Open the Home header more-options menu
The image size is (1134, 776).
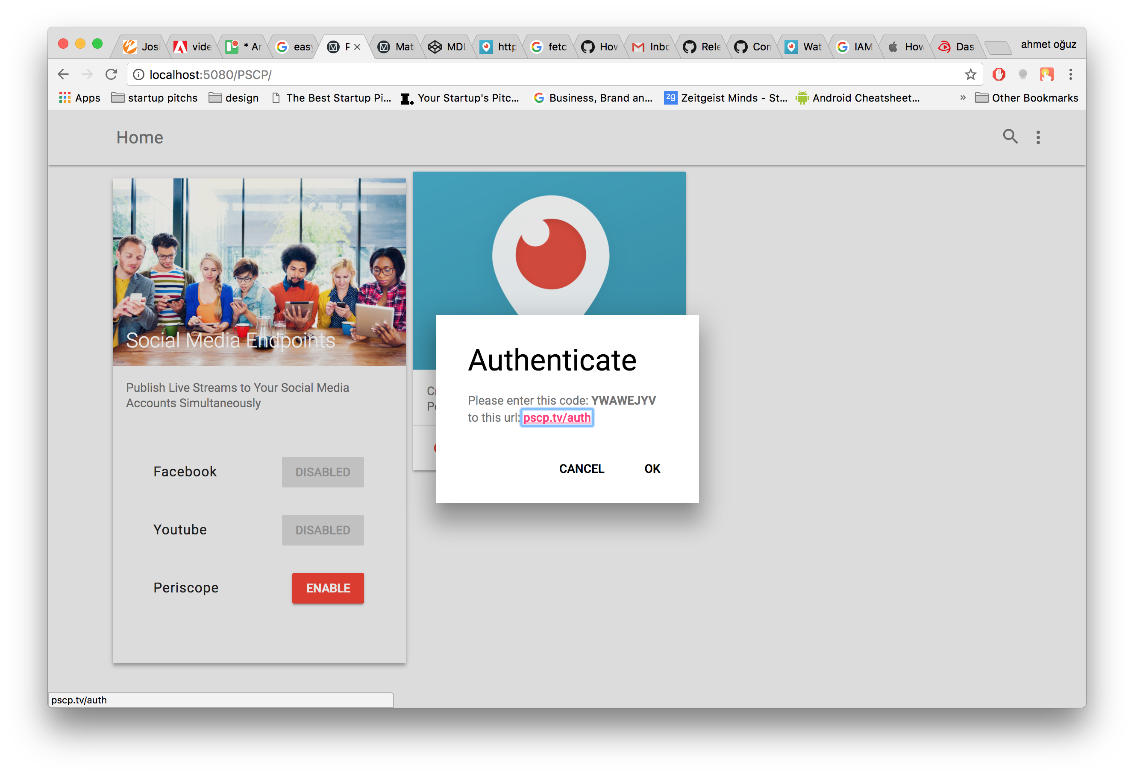(1038, 137)
